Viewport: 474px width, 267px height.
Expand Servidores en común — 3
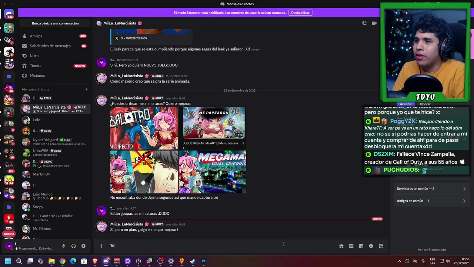tap(431, 189)
